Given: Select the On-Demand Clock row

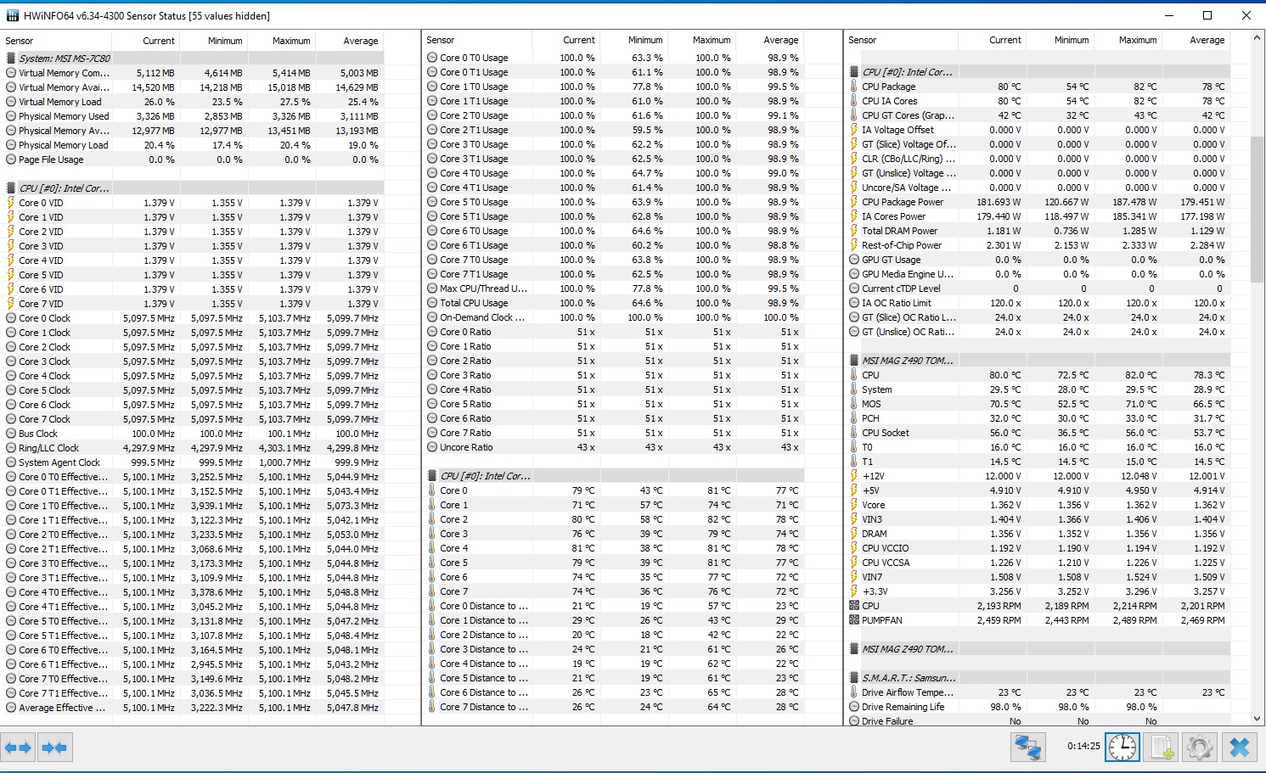Looking at the screenshot, I should 615,317.
